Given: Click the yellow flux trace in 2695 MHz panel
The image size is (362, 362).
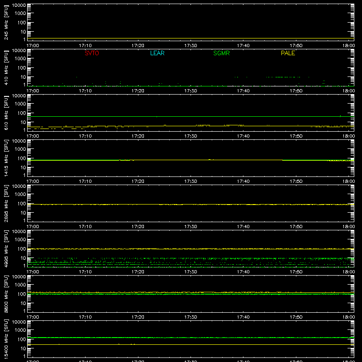Looking at the screenshot, I should click(x=191, y=205).
